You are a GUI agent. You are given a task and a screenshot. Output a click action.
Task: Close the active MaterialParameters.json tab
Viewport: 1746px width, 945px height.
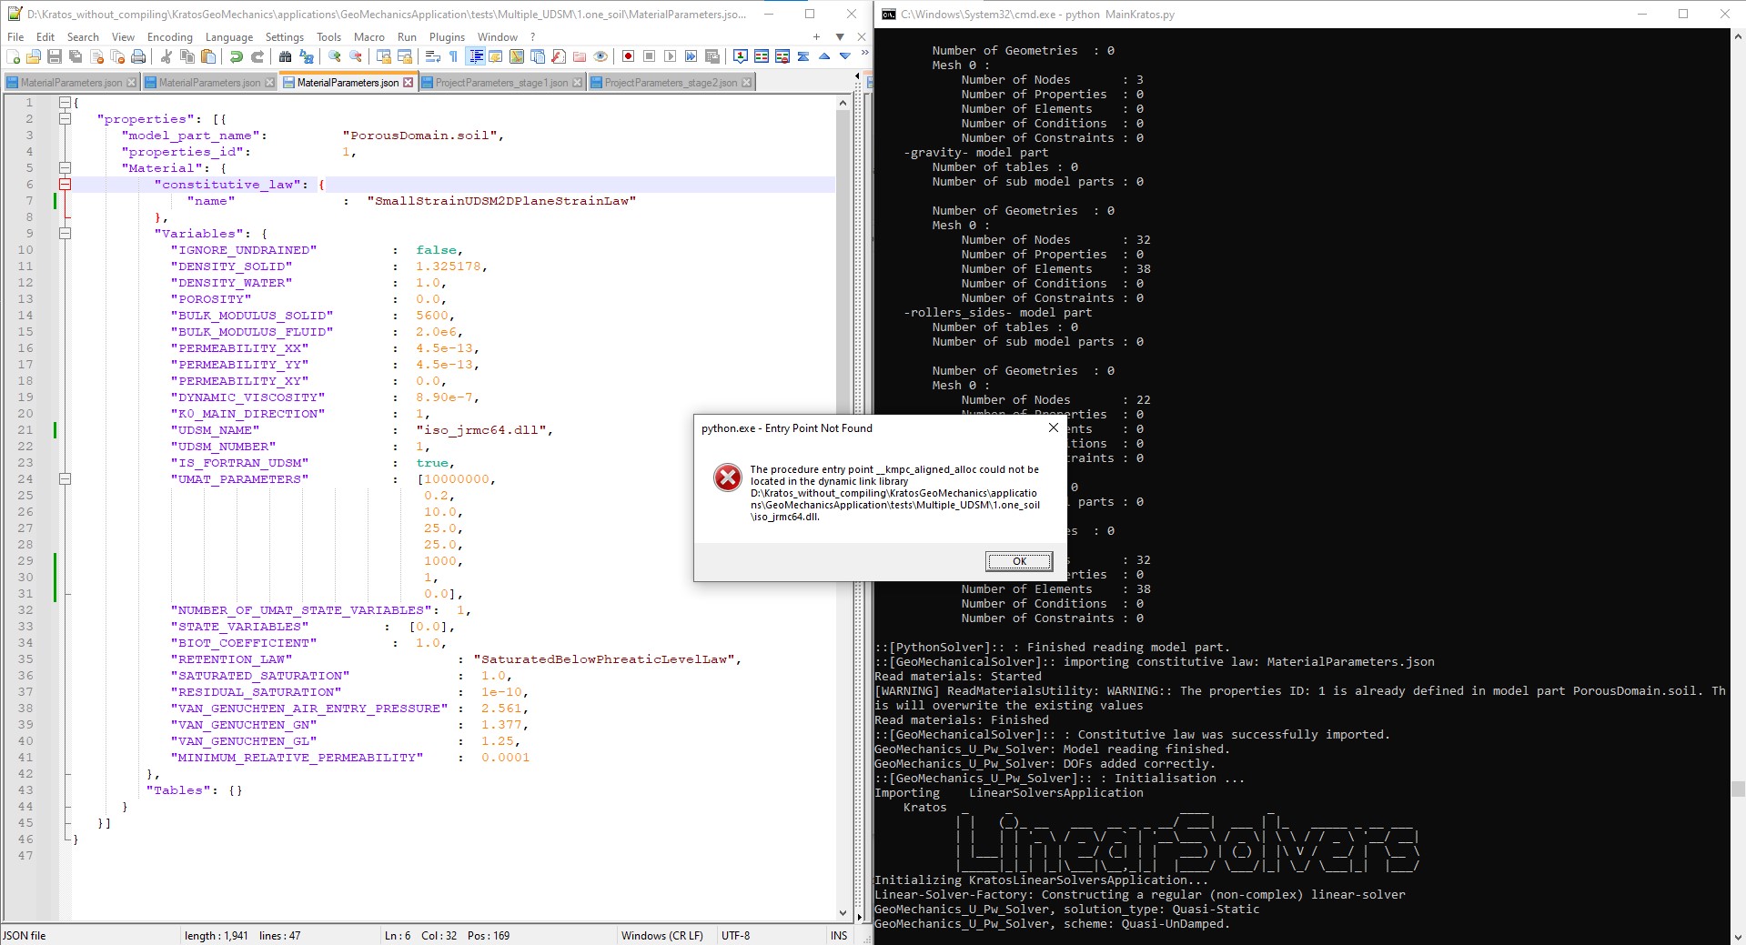408,83
